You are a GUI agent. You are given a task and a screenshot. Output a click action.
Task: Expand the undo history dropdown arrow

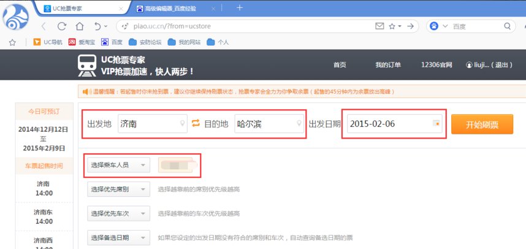[106, 26]
